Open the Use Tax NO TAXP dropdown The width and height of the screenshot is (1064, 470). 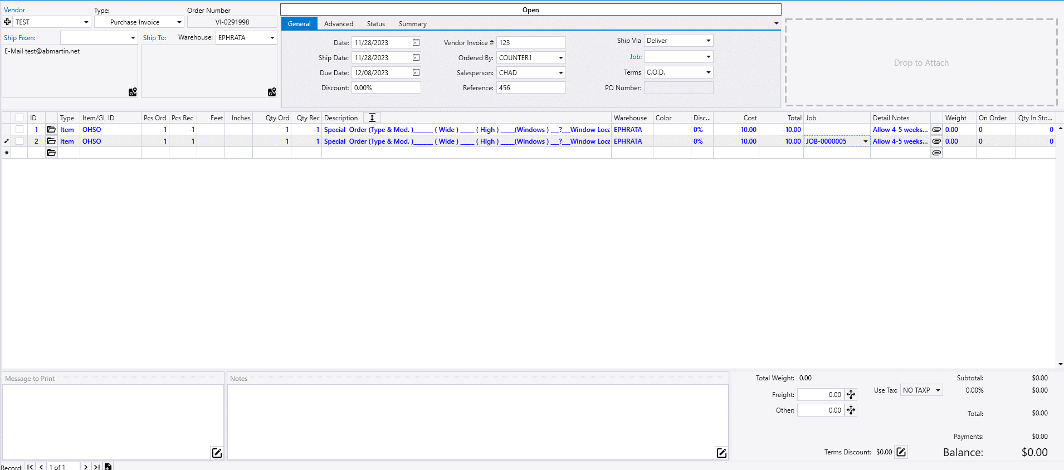pyautogui.click(x=938, y=390)
